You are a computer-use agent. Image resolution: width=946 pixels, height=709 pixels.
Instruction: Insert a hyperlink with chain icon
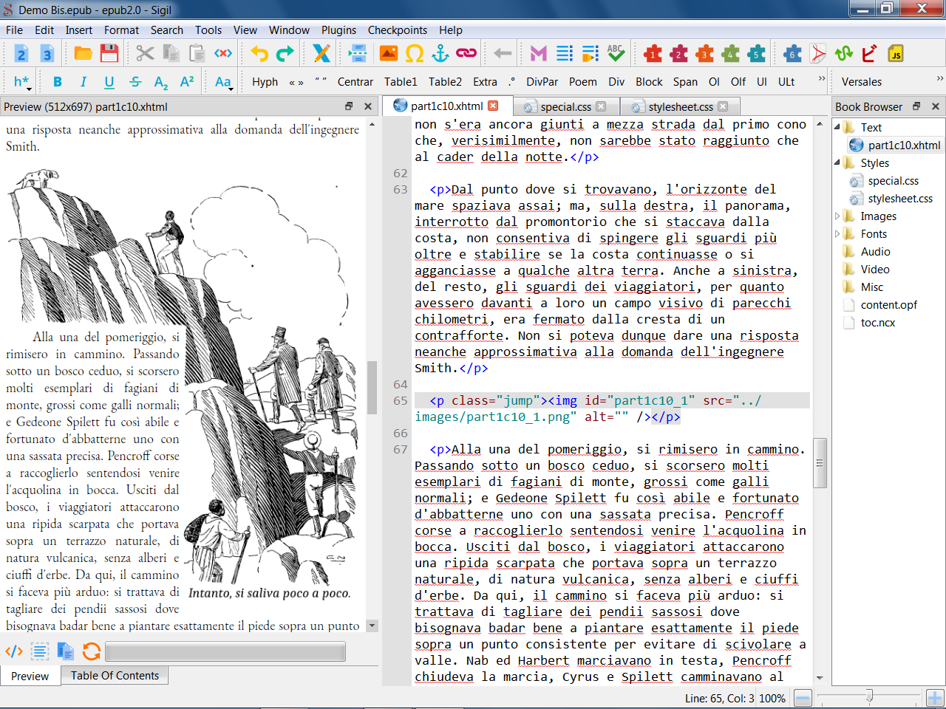point(466,53)
